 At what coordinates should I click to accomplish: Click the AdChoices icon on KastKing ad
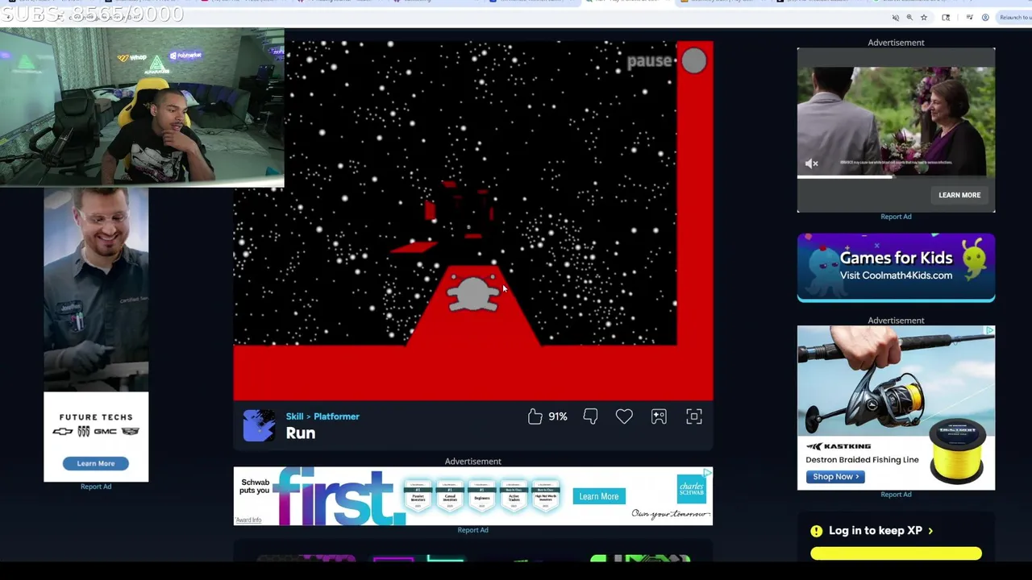coord(989,330)
